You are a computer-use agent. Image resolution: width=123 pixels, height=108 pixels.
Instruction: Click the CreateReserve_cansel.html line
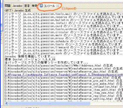pos(64,69)
